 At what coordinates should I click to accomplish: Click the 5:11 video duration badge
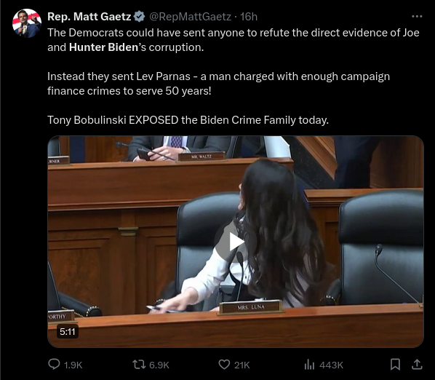pyautogui.click(x=68, y=331)
